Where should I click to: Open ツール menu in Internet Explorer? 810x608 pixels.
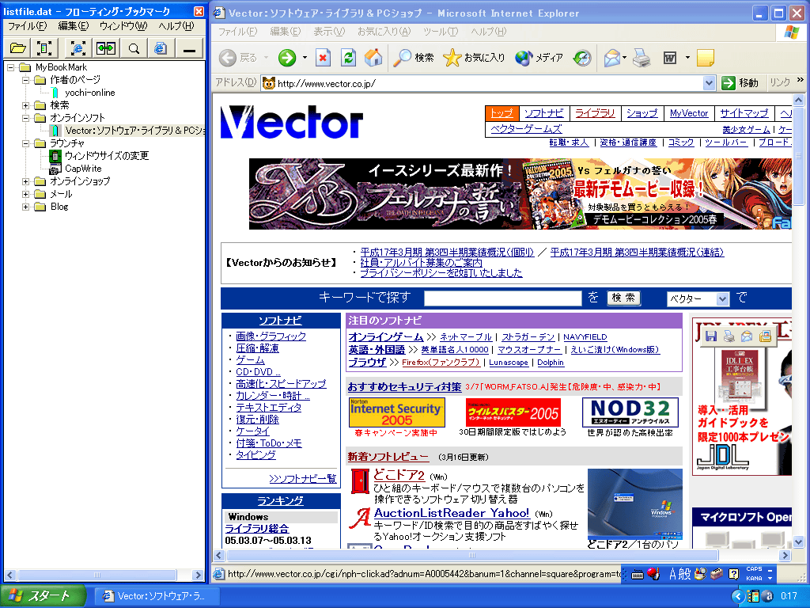point(441,32)
